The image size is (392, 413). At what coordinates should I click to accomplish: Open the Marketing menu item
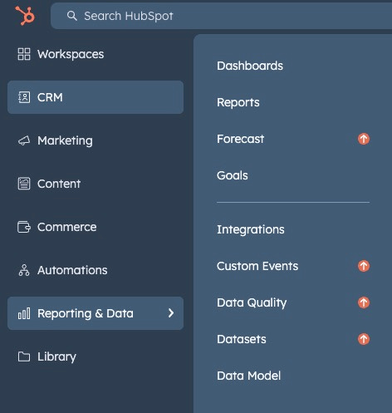96,140
